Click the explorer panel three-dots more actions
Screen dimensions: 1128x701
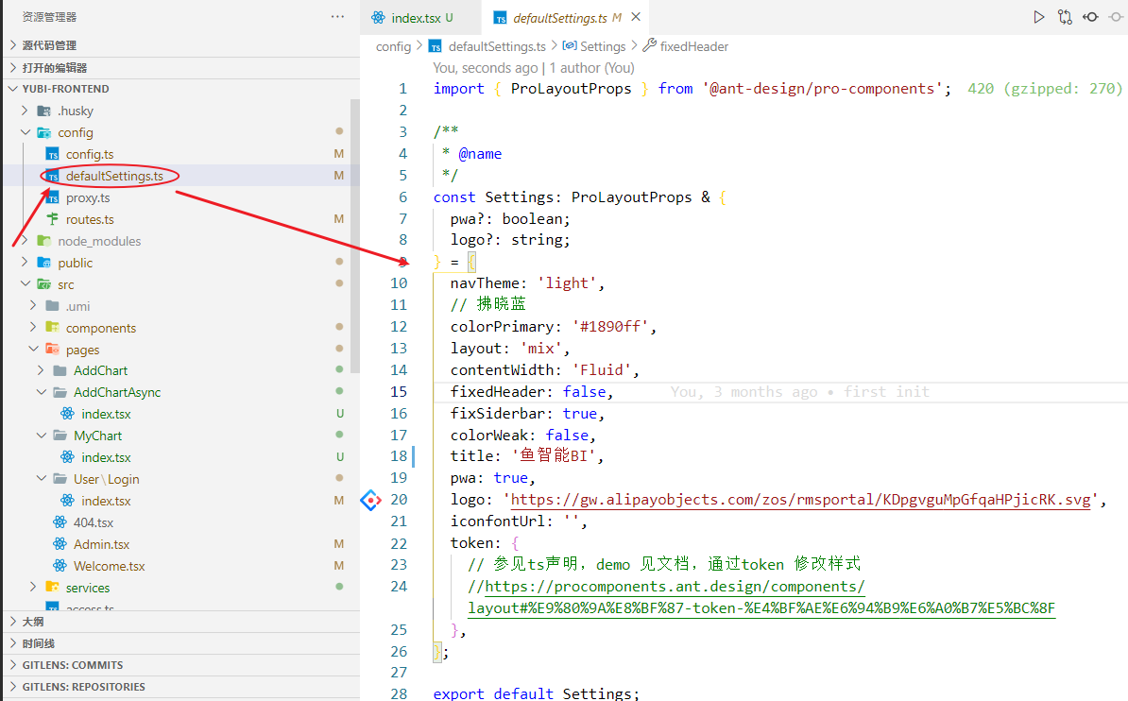tap(337, 17)
